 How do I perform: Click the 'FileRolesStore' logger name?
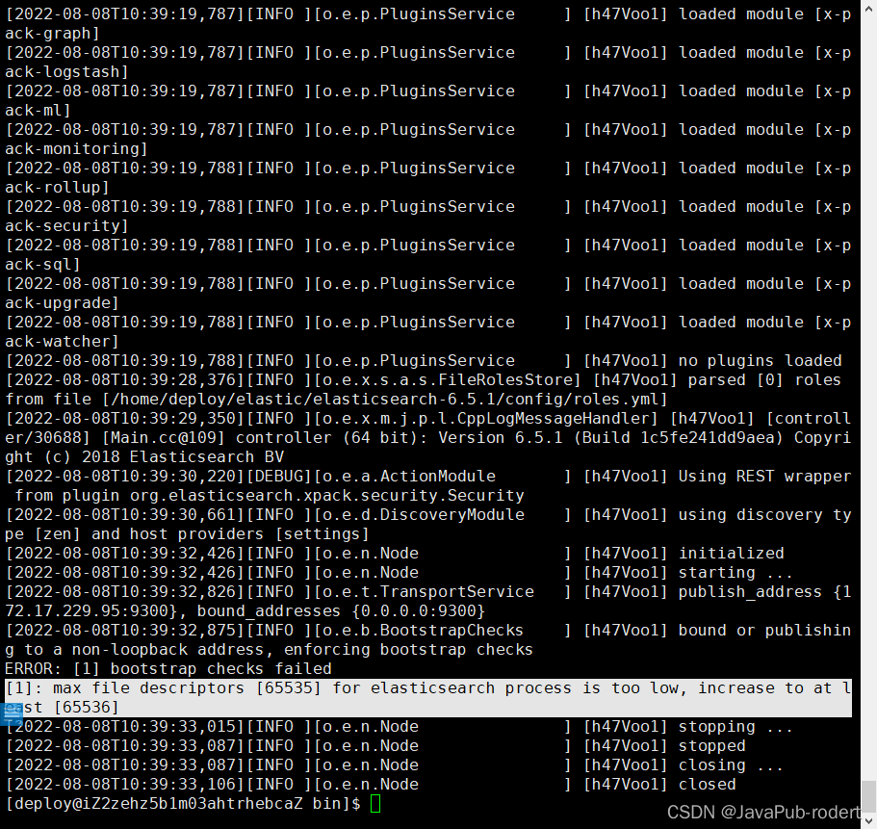click(x=505, y=380)
